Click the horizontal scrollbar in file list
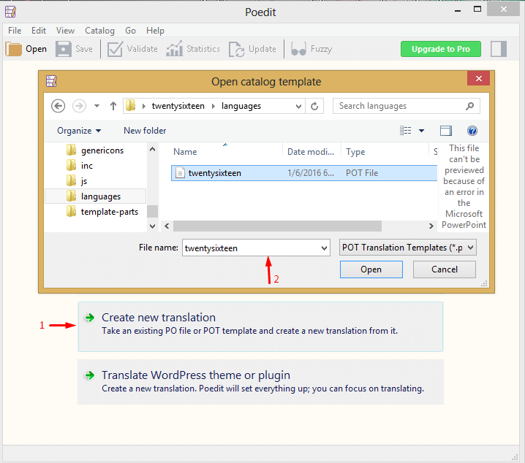 (x=277, y=226)
